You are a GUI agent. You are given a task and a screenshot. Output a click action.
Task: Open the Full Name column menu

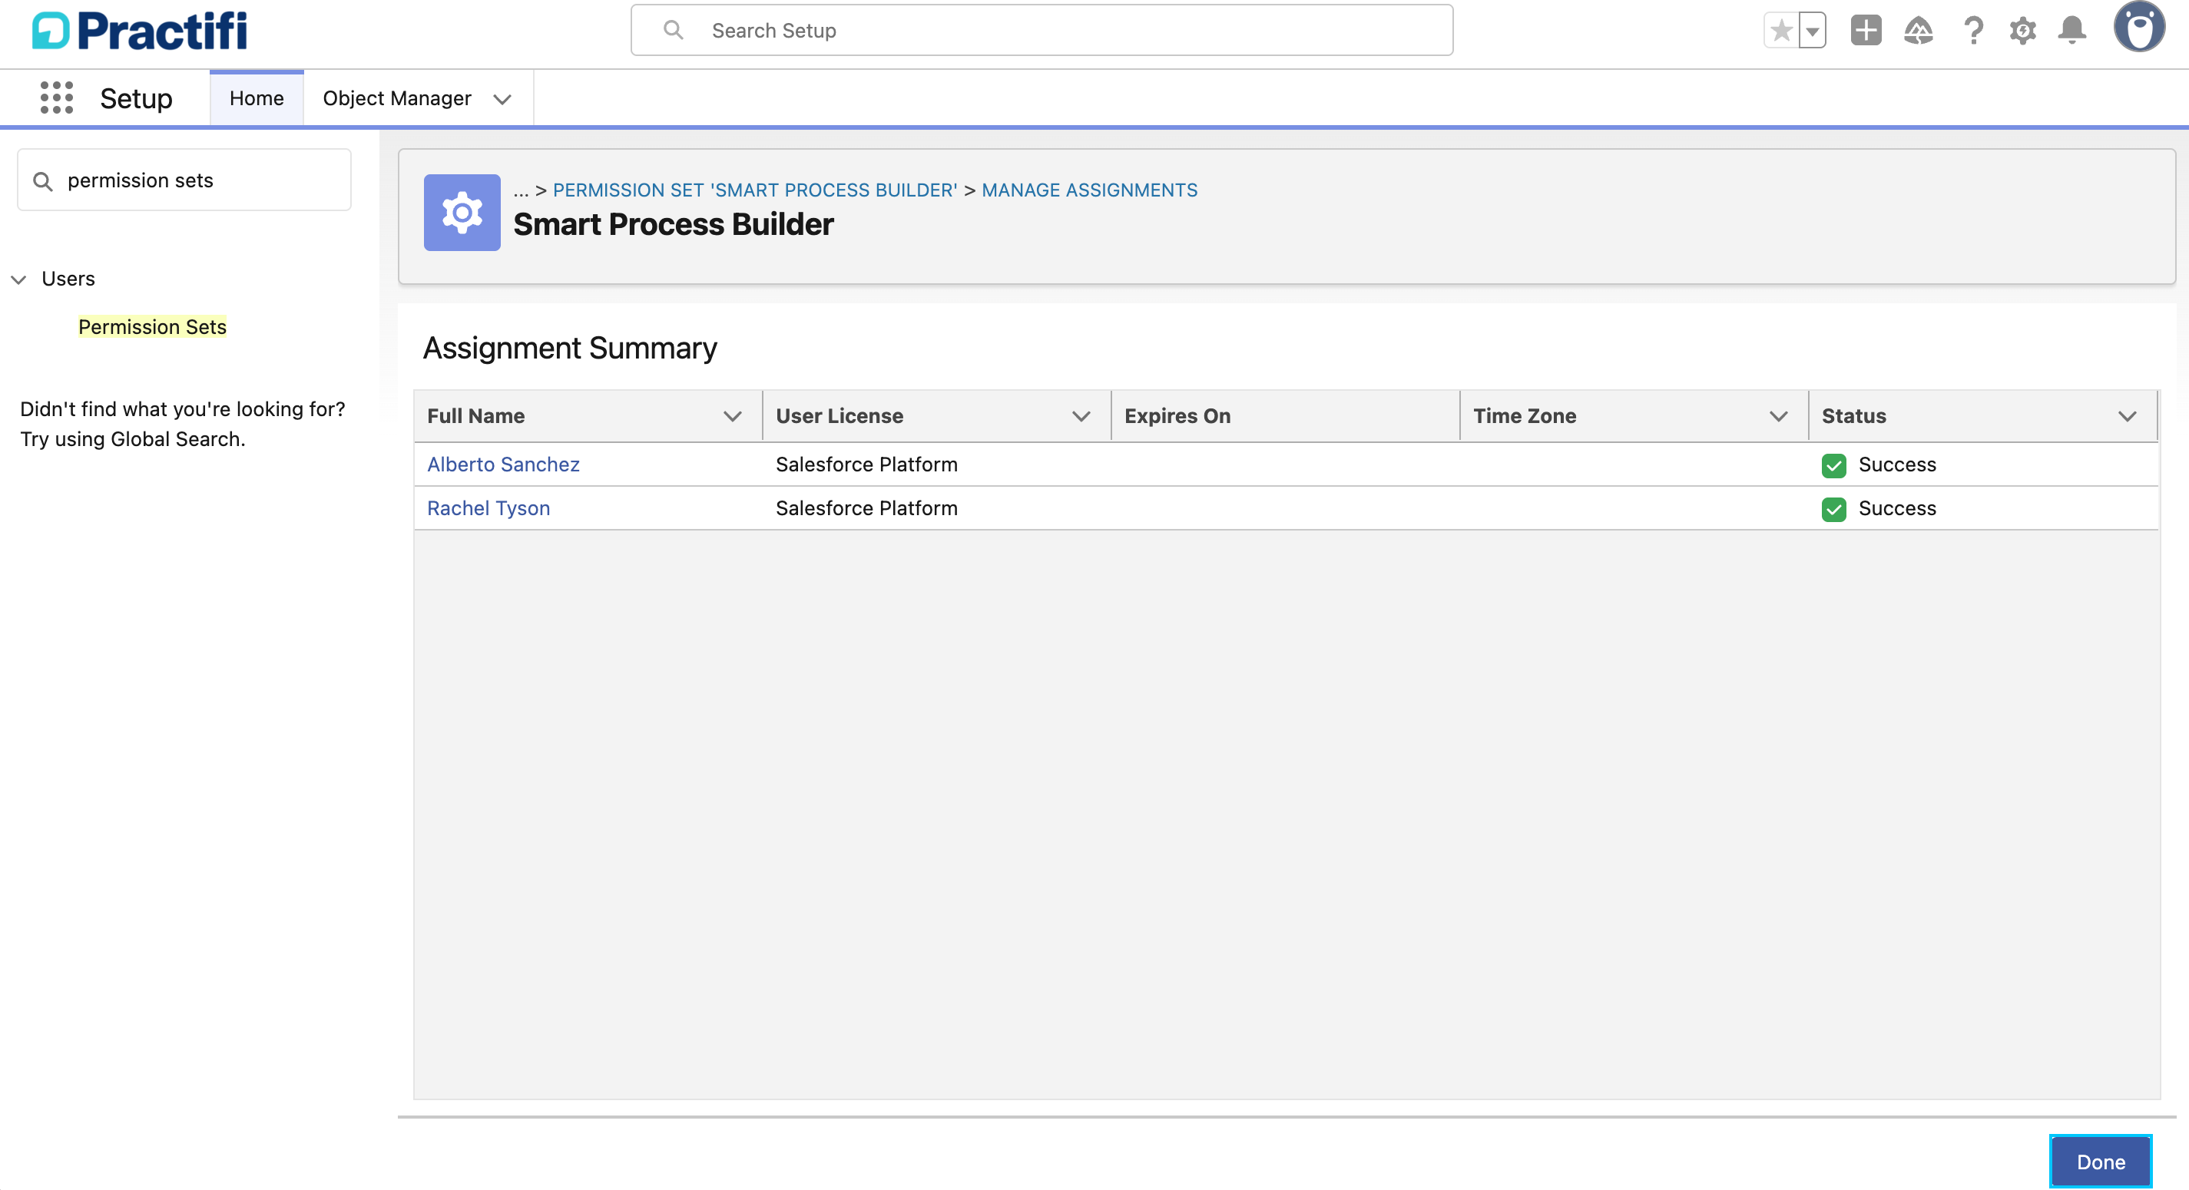[x=733, y=416]
